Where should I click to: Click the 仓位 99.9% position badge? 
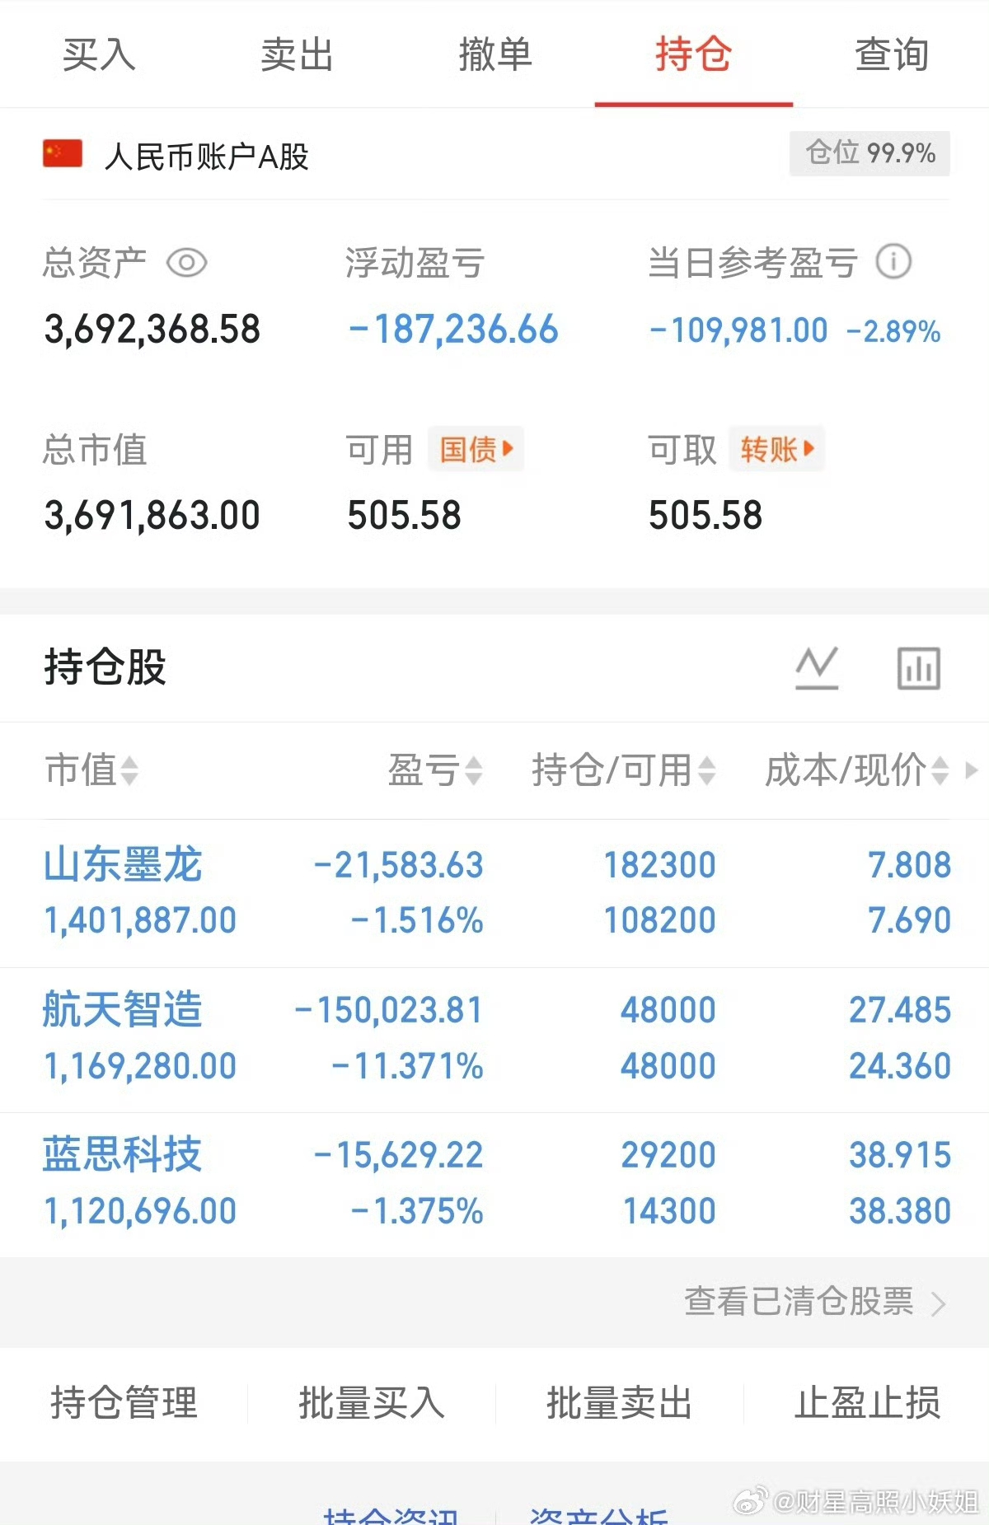pos(869,153)
